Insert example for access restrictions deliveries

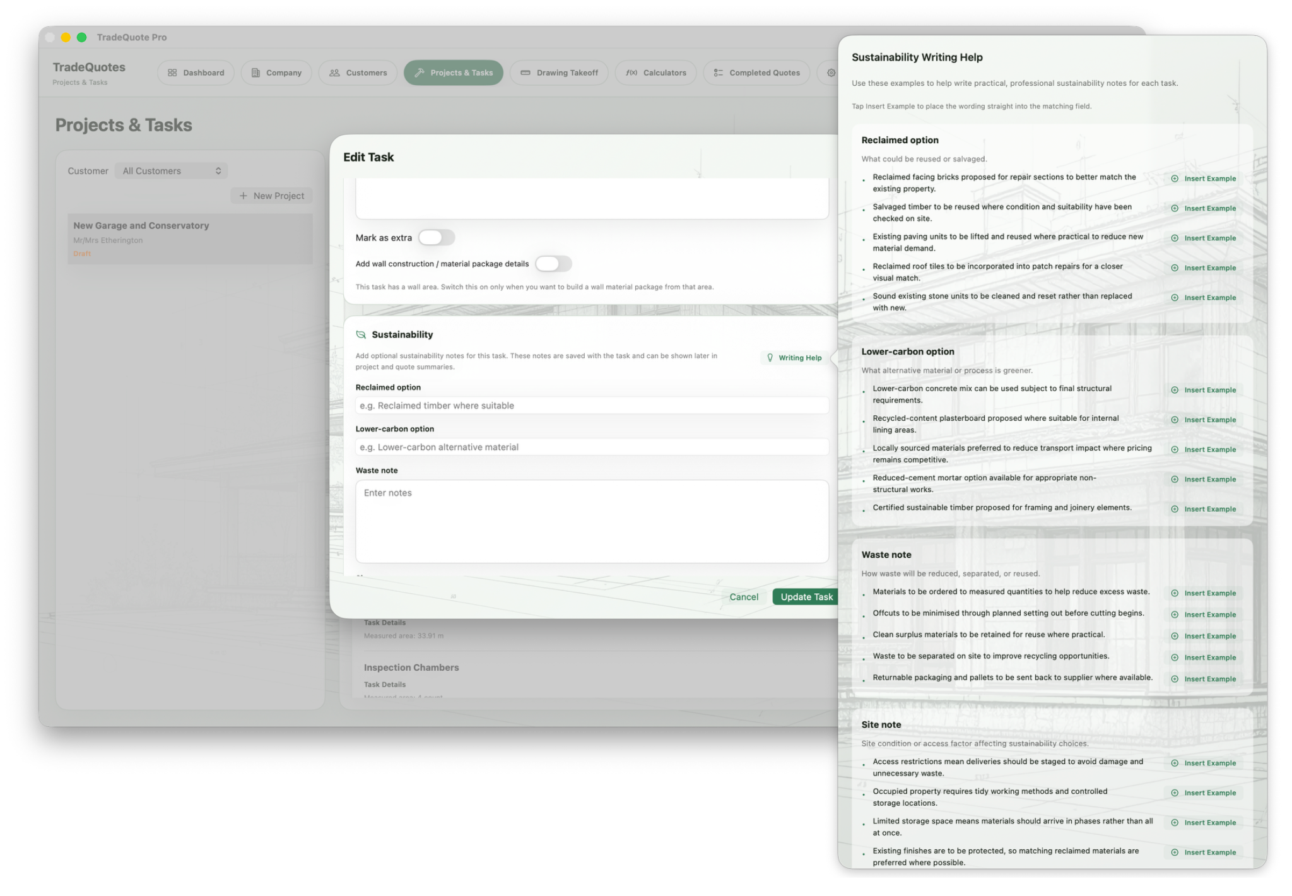1204,763
